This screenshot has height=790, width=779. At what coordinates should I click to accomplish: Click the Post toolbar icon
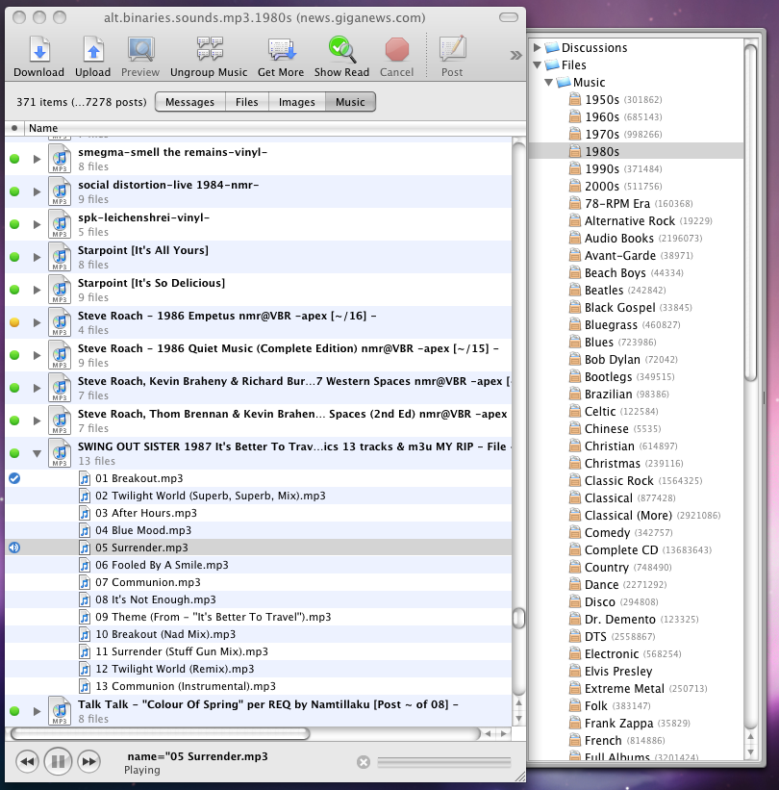(452, 49)
